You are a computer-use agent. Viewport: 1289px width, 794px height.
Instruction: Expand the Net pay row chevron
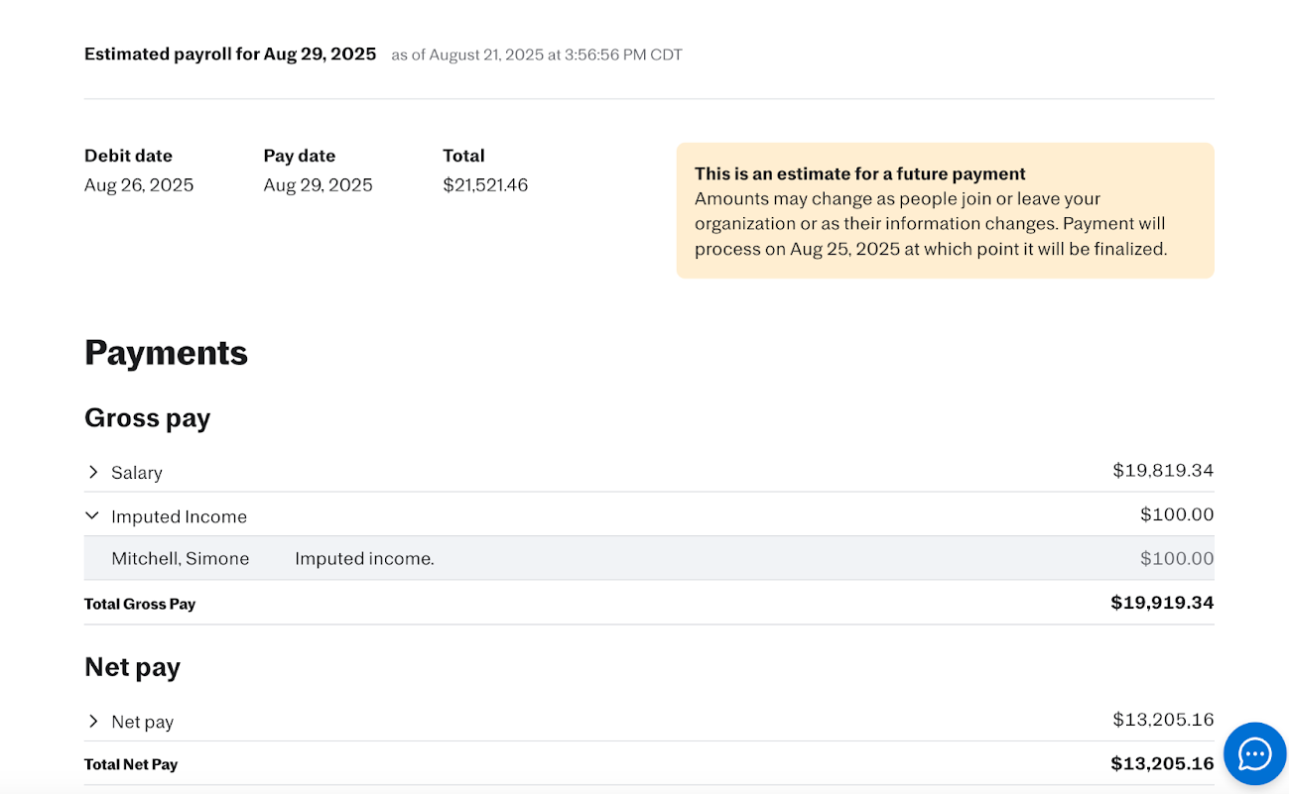[93, 722]
